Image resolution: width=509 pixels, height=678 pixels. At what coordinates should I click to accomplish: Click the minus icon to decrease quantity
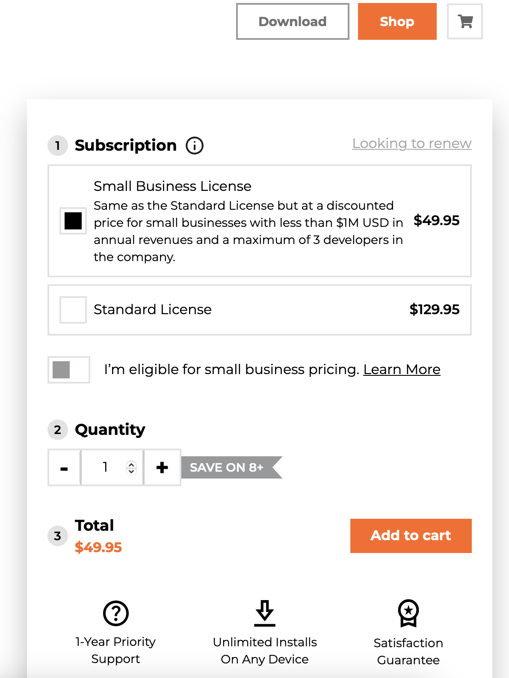click(64, 467)
